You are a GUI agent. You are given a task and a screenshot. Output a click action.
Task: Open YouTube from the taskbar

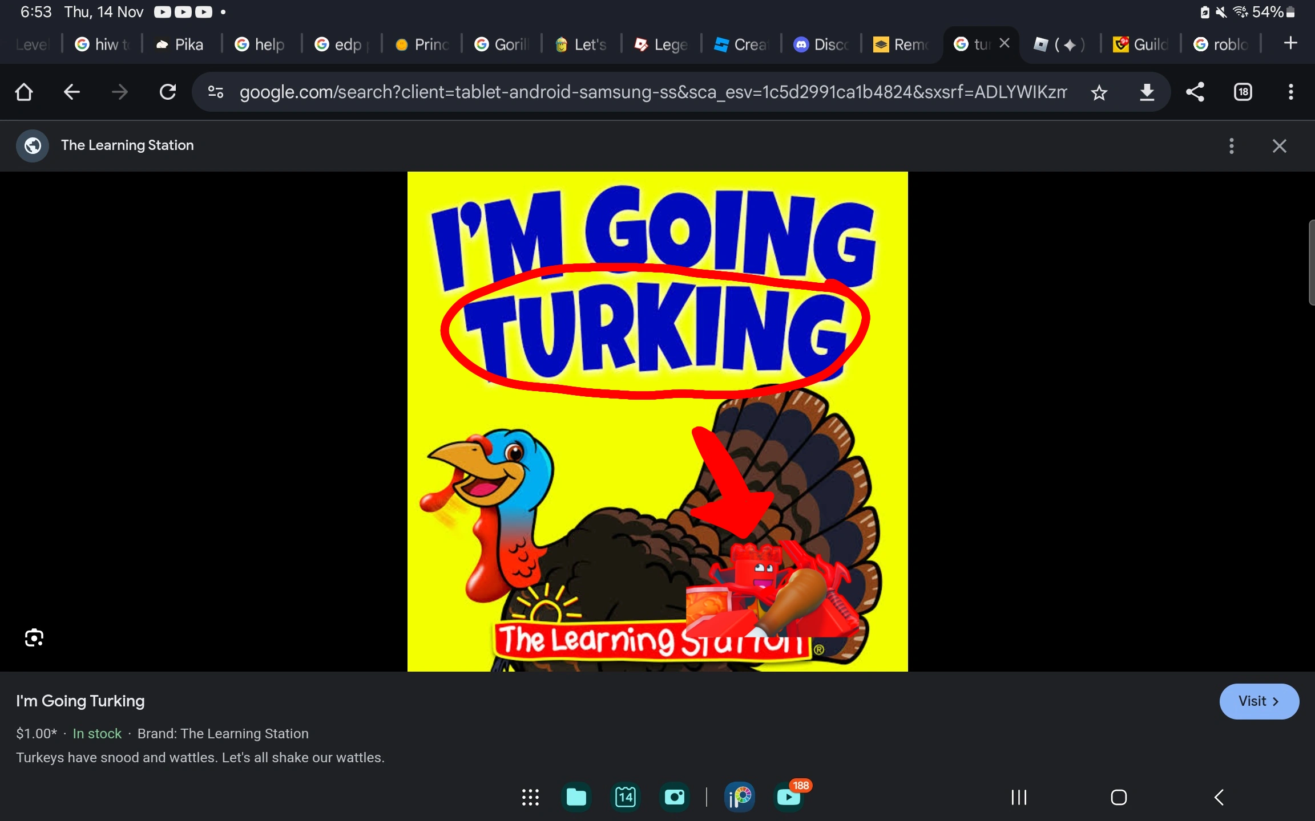click(788, 797)
